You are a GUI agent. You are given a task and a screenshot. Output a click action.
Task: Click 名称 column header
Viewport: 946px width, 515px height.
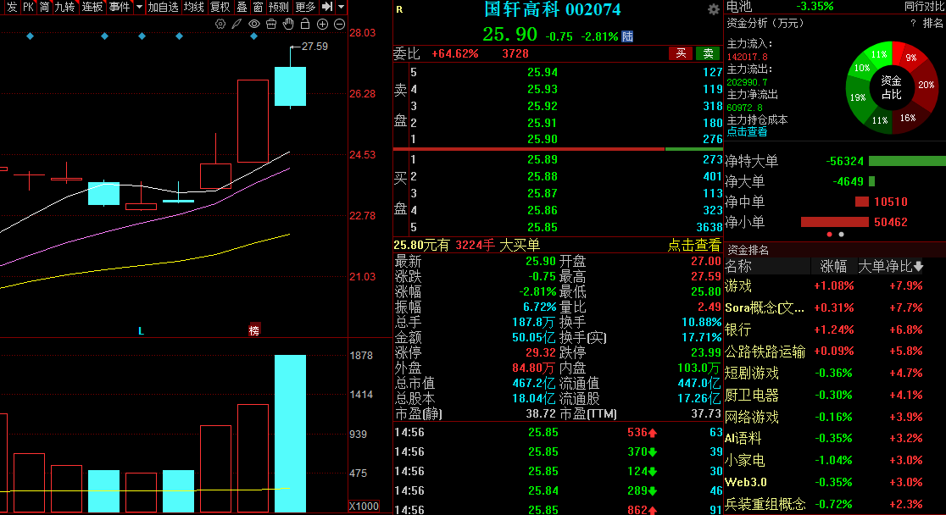pyautogui.click(x=738, y=266)
